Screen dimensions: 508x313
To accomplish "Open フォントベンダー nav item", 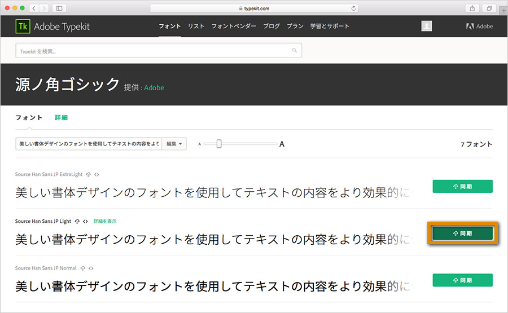I will coord(234,26).
